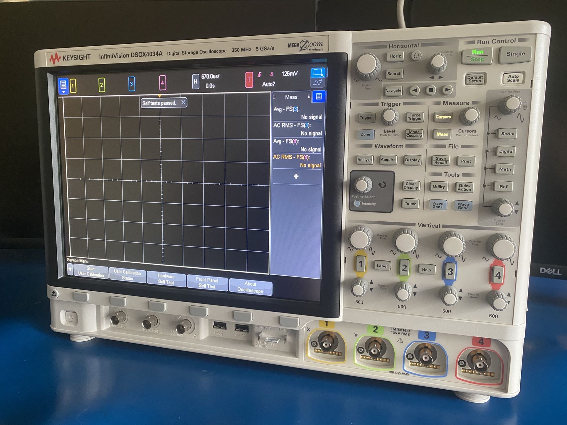Select the Avg - FS(4) measurement
Screen dimensions: 567x425
297,145
